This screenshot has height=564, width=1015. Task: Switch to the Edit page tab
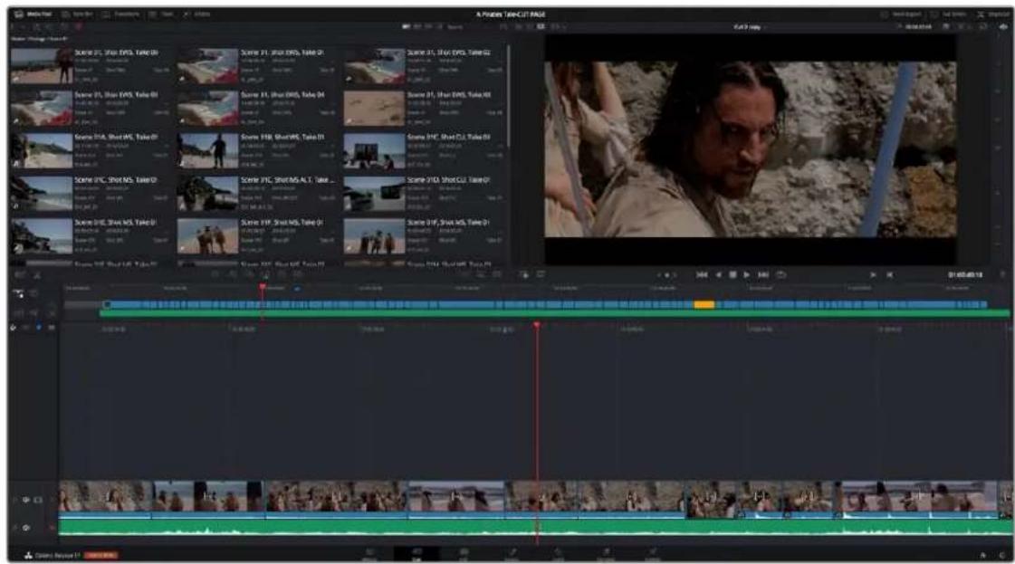click(464, 554)
